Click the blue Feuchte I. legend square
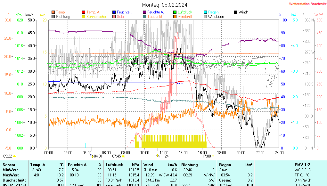Screen dimensions: 327x186 point(114,12)
